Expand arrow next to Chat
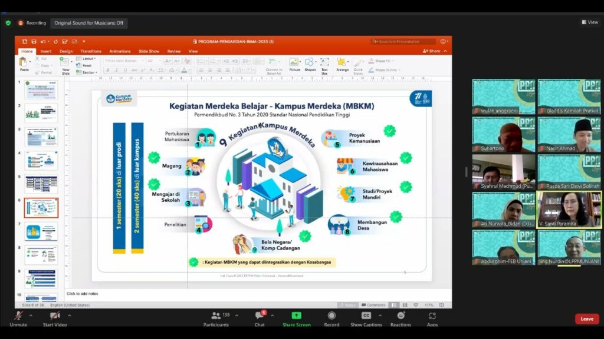The height and width of the screenshot is (339, 604). pos(273,315)
